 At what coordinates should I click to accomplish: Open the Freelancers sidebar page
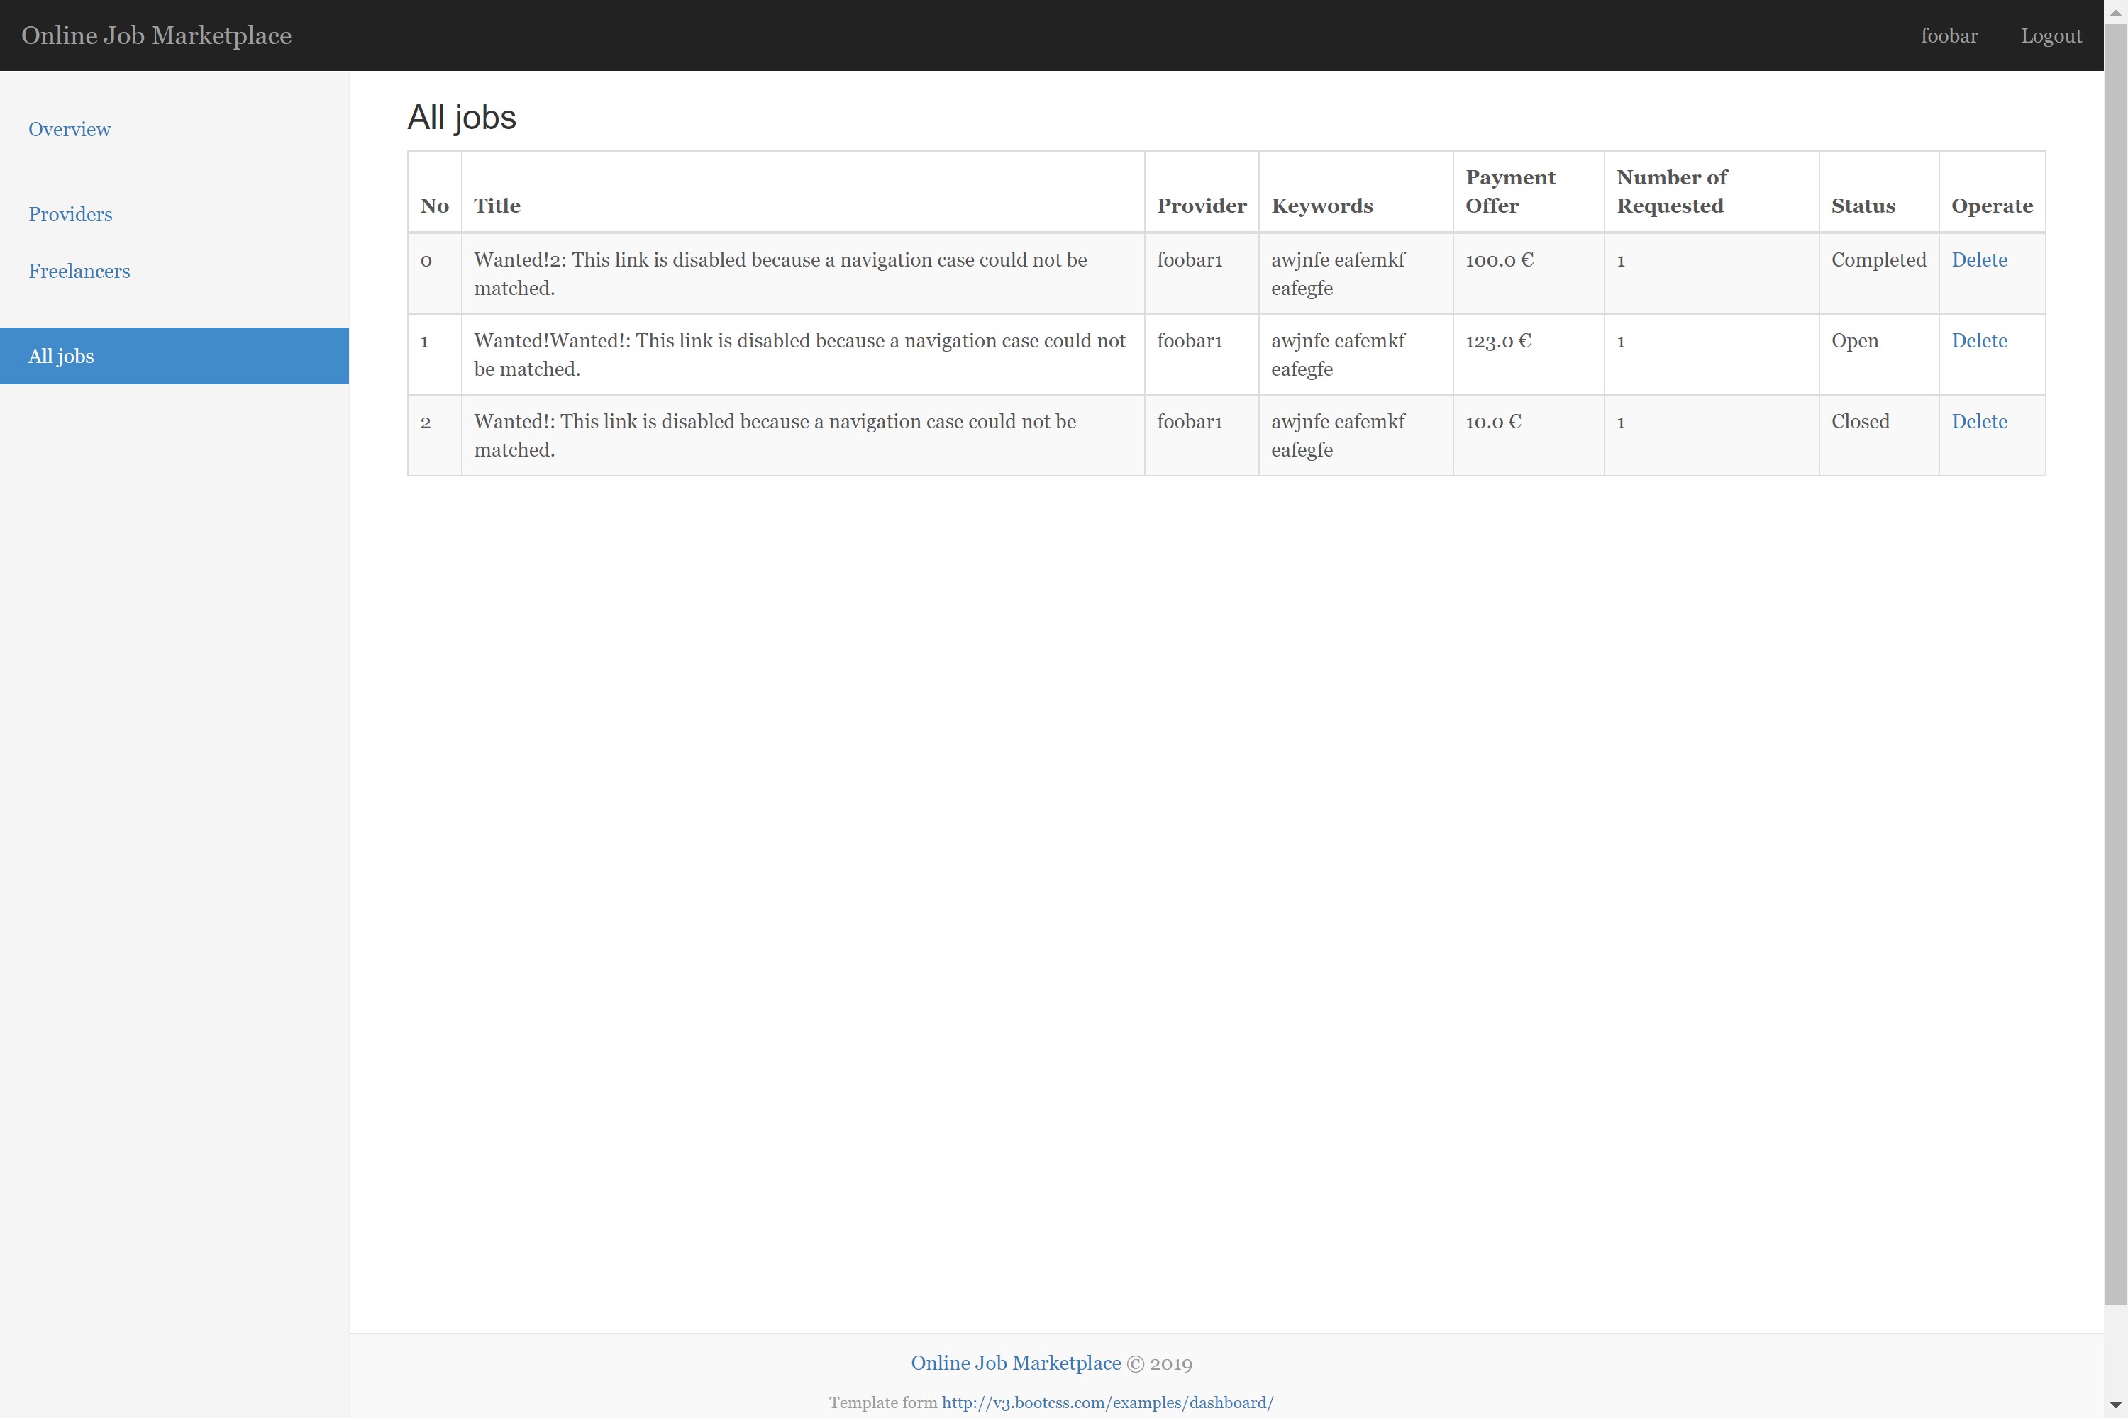79,272
